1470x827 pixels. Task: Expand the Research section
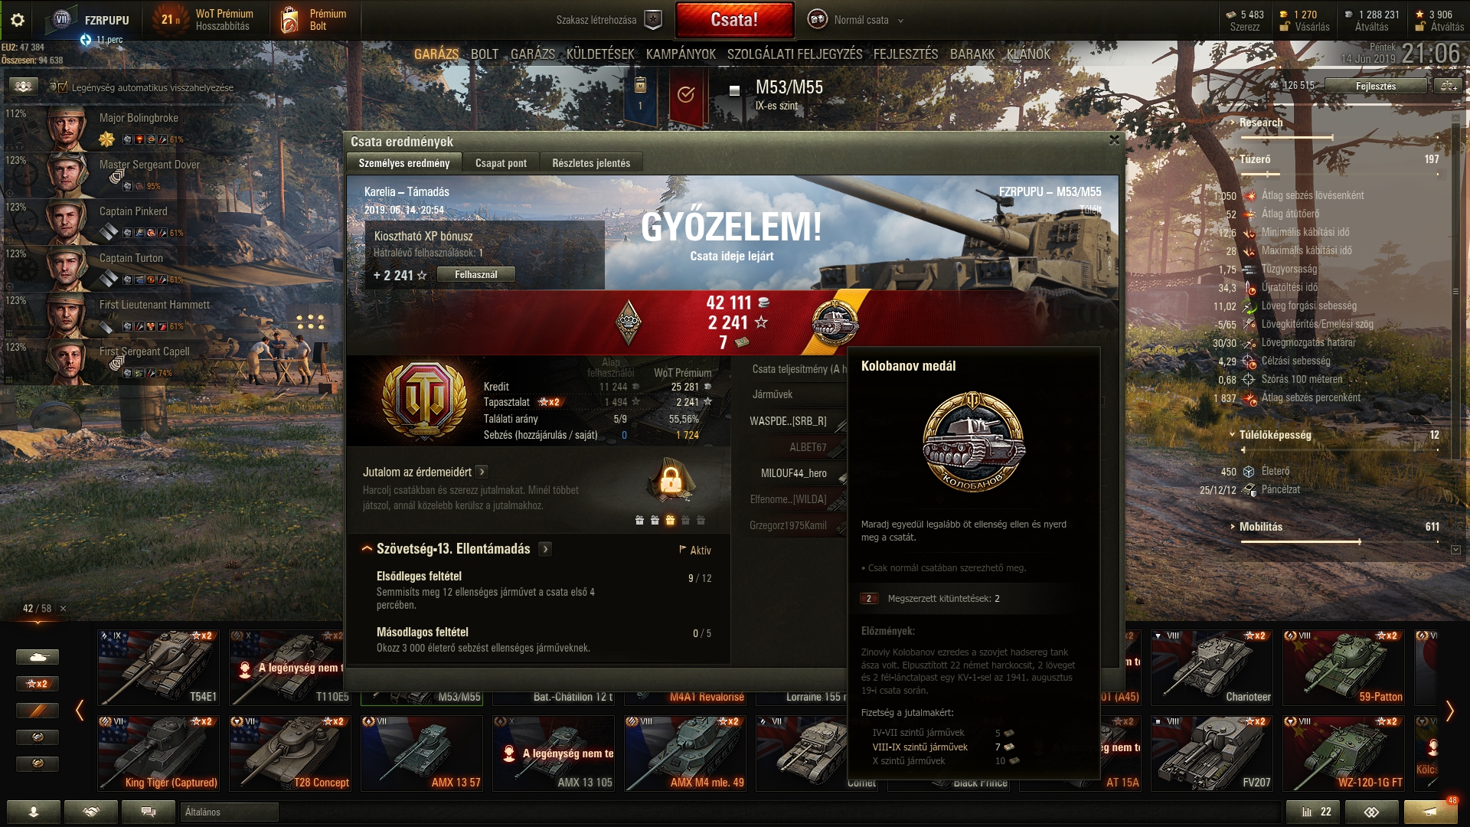click(x=1260, y=123)
